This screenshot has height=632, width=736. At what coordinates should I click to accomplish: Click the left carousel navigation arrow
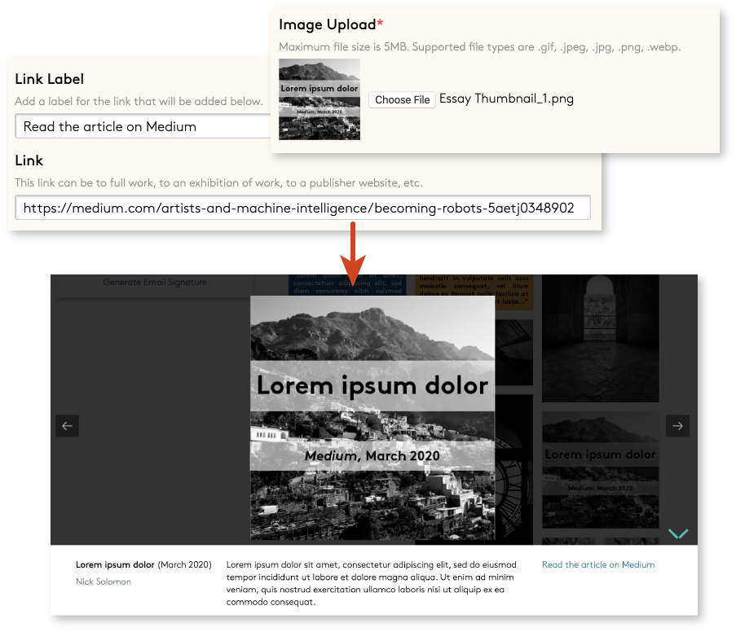[x=68, y=425]
